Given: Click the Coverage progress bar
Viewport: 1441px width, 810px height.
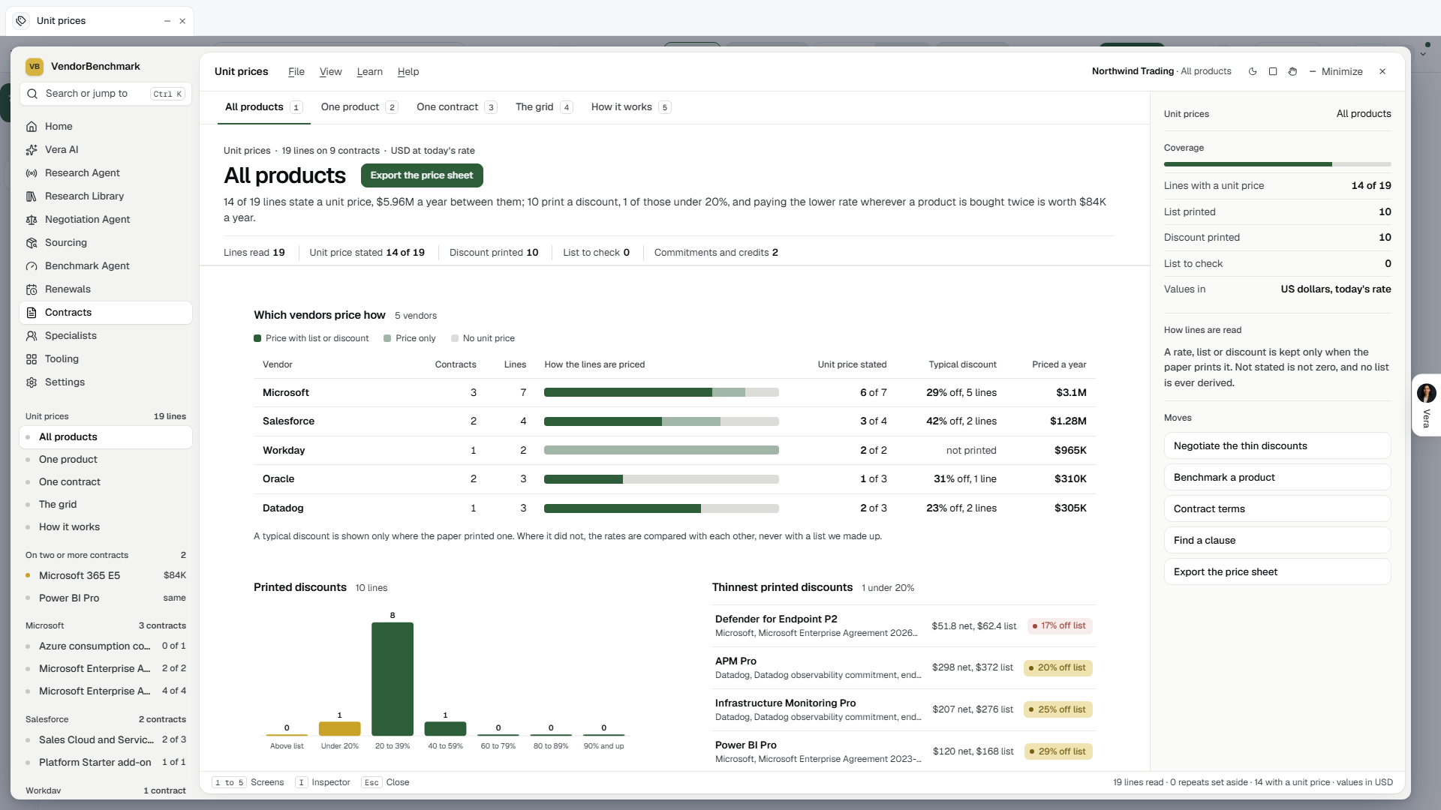Looking at the screenshot, I should [x=1277, y=164].
